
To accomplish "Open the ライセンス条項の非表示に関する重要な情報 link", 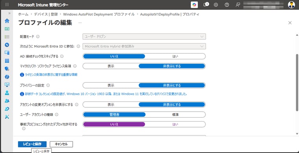I will (51, 75).
